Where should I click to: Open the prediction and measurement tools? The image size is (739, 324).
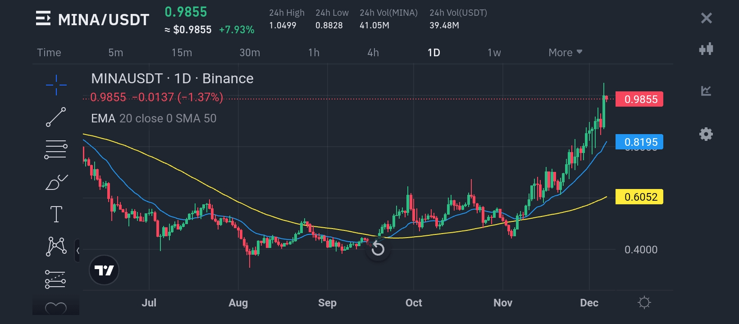click(55, 279)
